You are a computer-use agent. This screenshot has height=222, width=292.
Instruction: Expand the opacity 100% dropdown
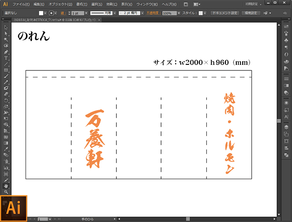pos(179,13)
